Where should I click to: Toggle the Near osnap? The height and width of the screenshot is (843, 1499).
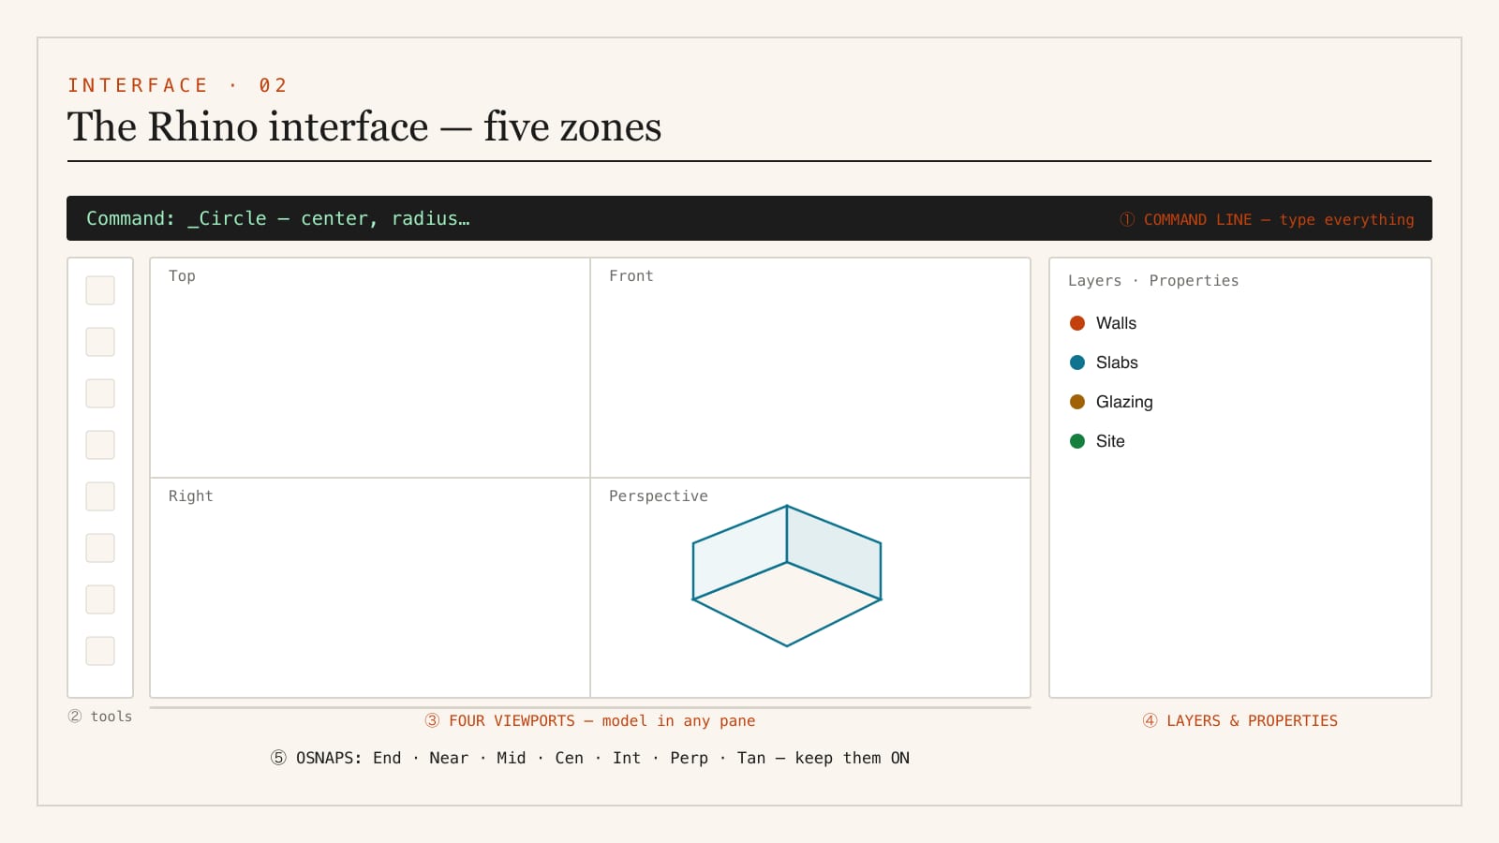(449, 758)
